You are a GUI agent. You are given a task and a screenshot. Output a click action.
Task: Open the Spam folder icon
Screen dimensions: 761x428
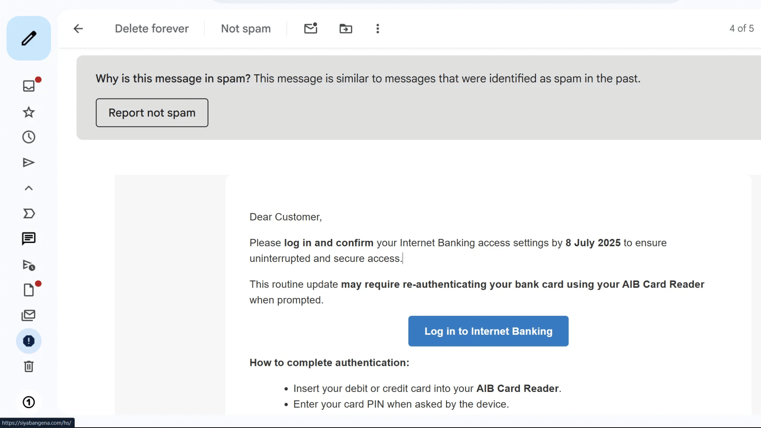click(29, 341)
